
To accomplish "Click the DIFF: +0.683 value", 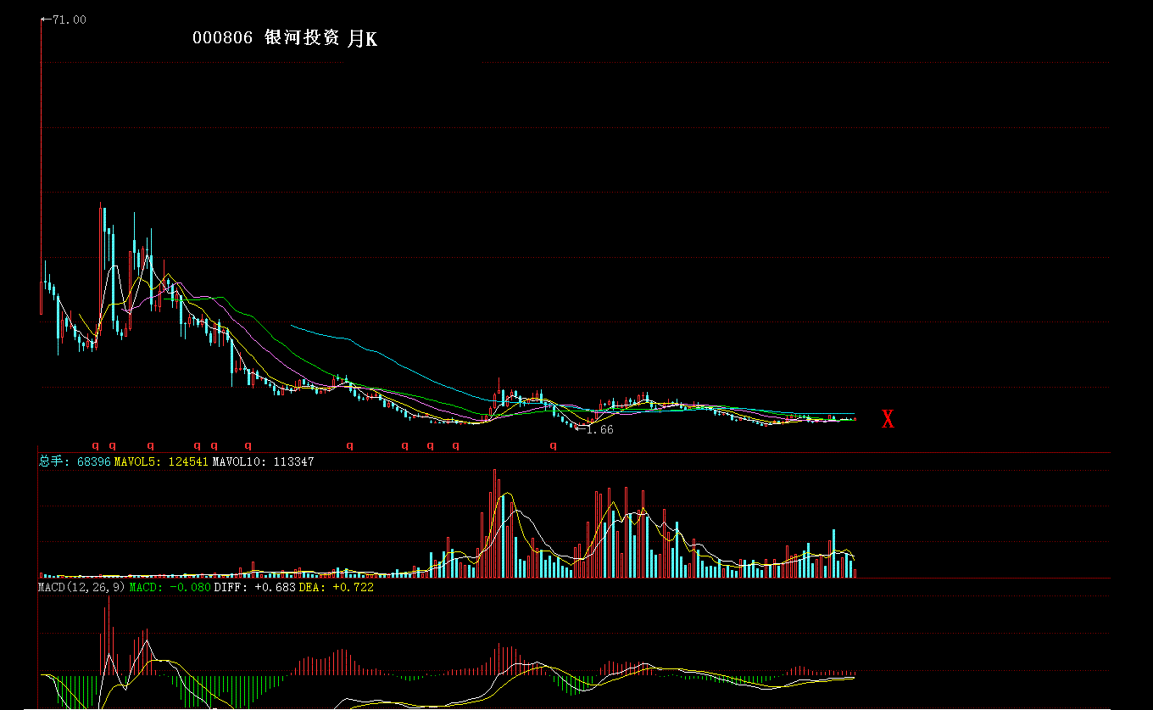I will tap(254, 587).
